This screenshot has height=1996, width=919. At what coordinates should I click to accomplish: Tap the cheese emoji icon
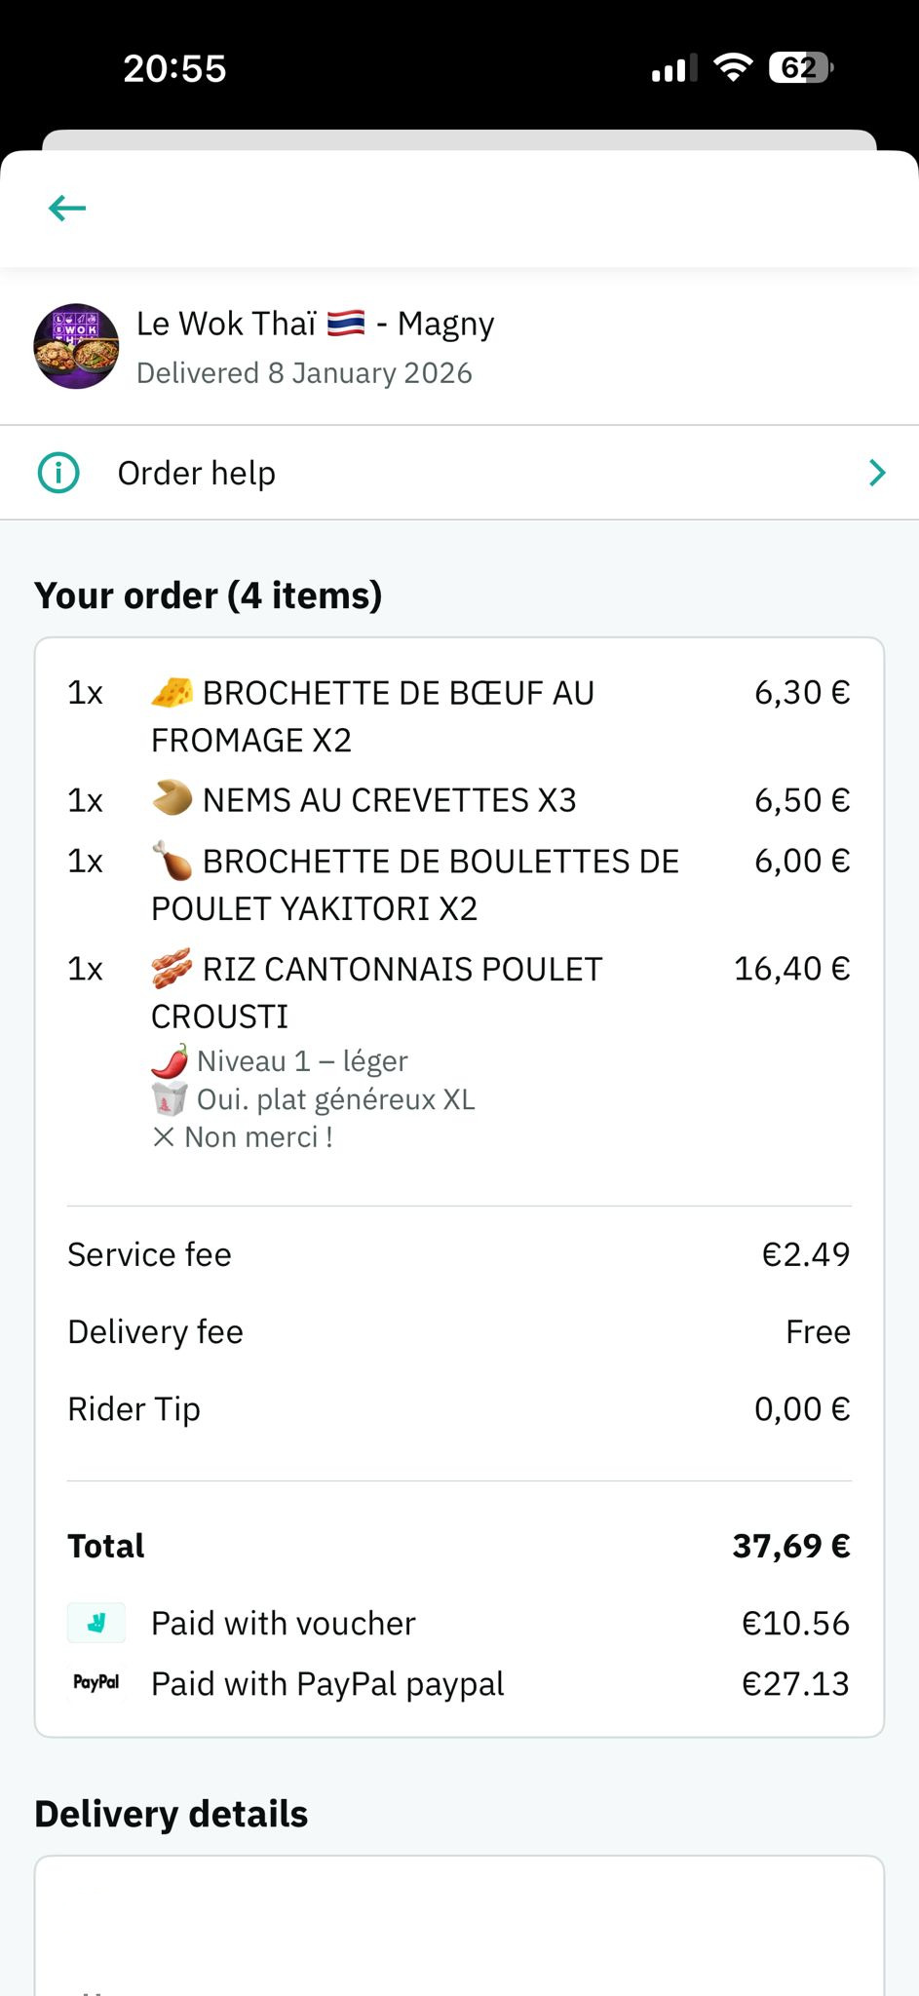pyautogui.click(x=172, y=692)
